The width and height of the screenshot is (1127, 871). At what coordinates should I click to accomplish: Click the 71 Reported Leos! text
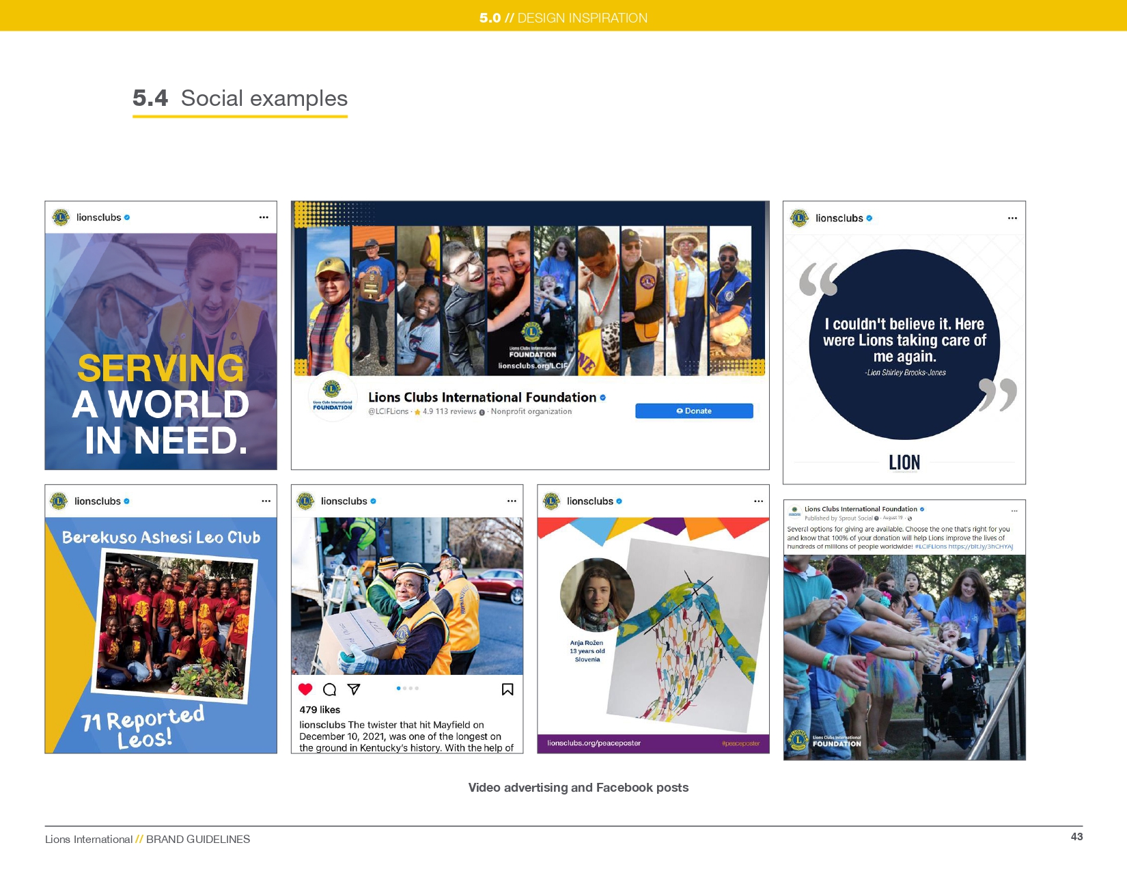[143, 726]
